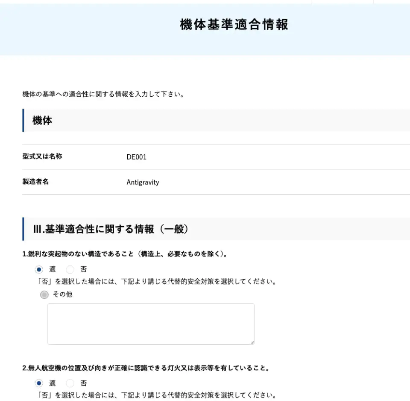Click the 製造者名 label
The height and width of the screenshot is (401, 410).
tap(35, 182)
